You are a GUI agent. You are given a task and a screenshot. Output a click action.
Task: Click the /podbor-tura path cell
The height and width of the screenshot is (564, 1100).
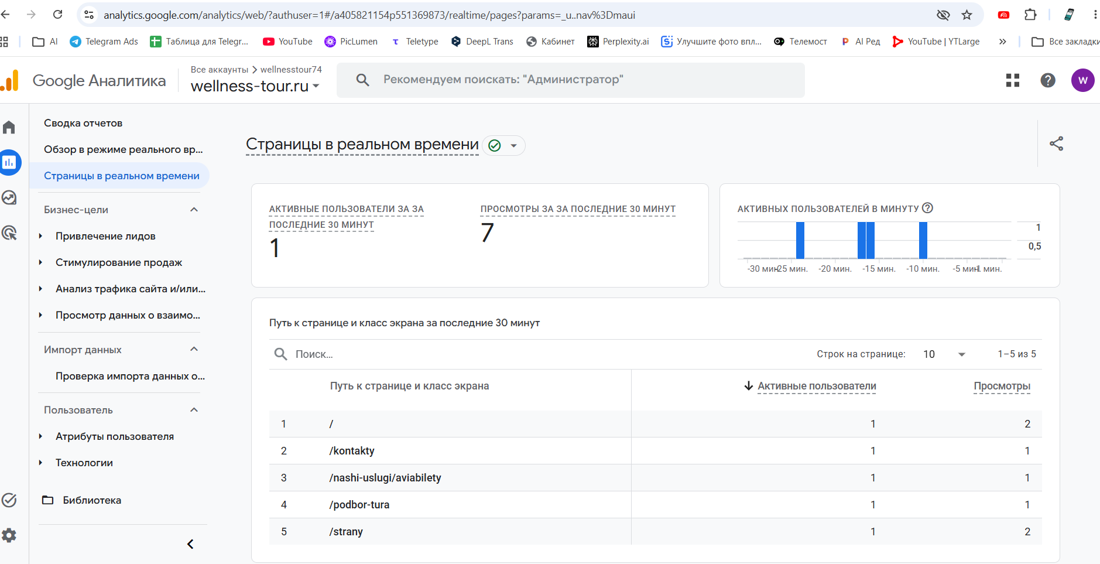pos(359,504)
